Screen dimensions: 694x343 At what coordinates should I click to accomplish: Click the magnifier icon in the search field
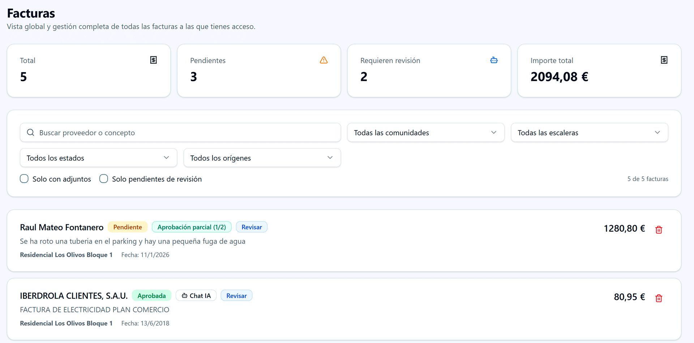point(31,132)
